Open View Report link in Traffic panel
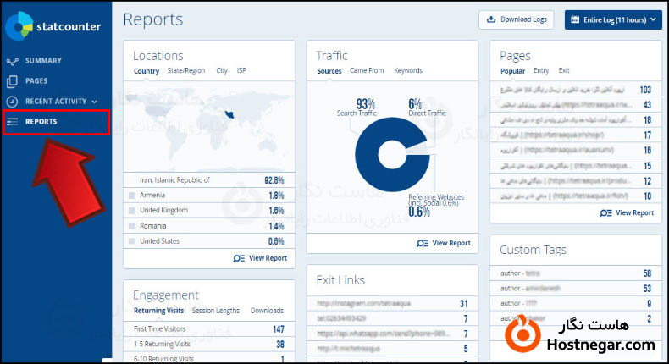The image size is (669, 364). tap(444, 243)
